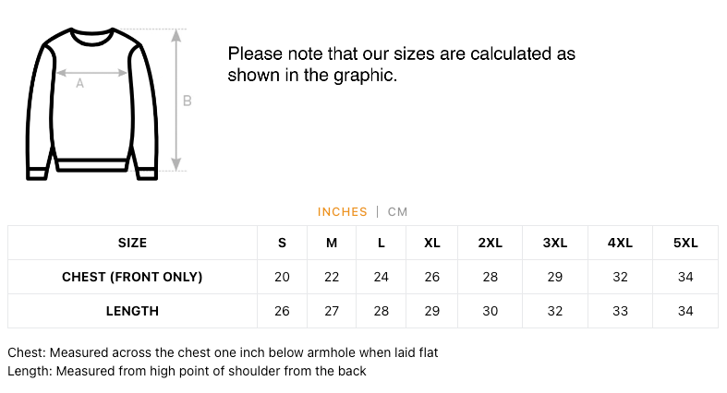727x393 pixels.
Task: Click the sizes calculation note text
Action: click(401, 65)
